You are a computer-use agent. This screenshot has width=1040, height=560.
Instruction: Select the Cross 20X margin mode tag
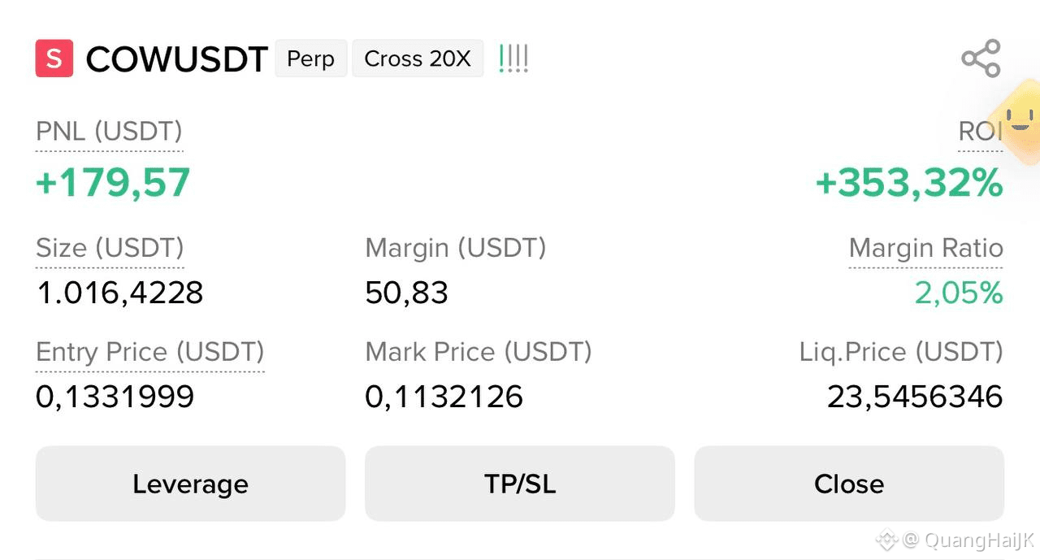pyautogui.click(x=418, y=59)
